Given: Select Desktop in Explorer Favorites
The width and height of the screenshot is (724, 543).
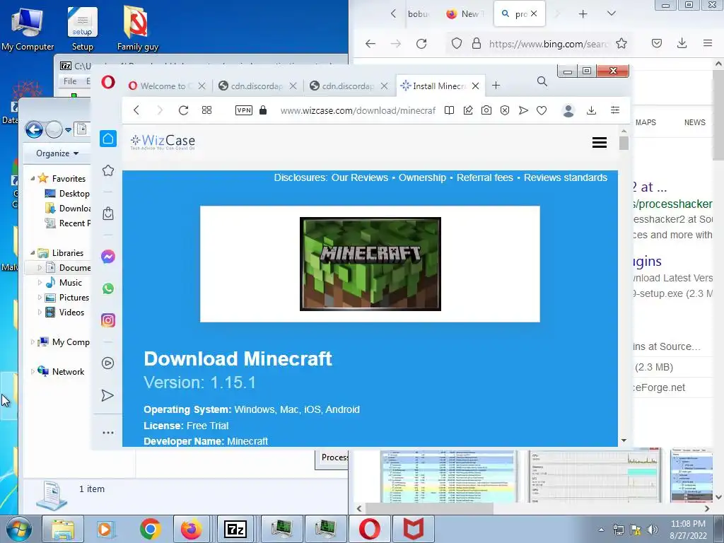Looking at the screenshot, I should coord(67,194).
